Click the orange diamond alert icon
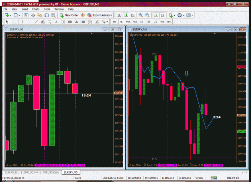The width and height of the screenshot is (251, 182). pos(83,15)
